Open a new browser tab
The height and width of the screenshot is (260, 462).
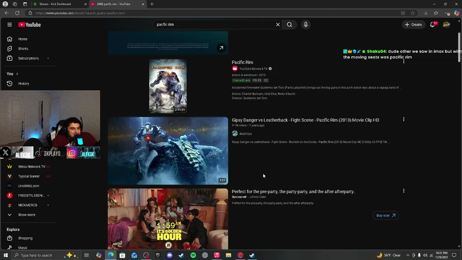click(x=152, y=4)
